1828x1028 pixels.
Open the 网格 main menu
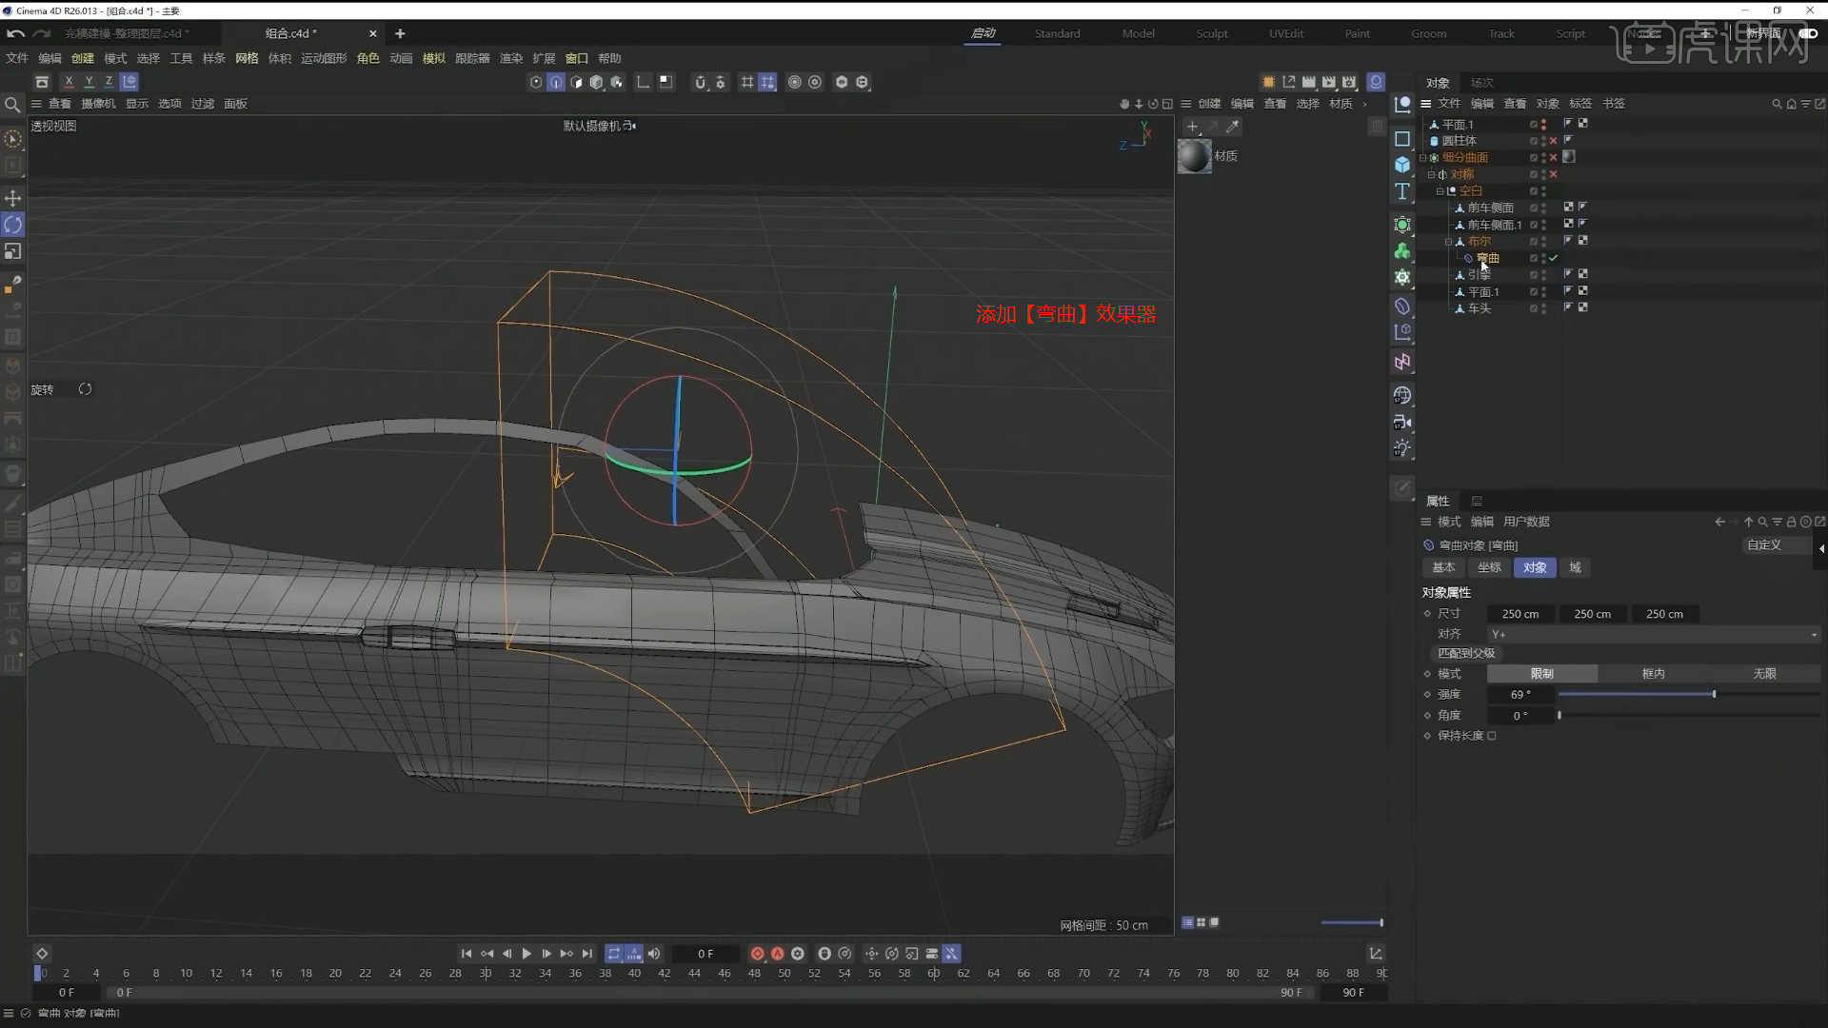click(247, 58)
